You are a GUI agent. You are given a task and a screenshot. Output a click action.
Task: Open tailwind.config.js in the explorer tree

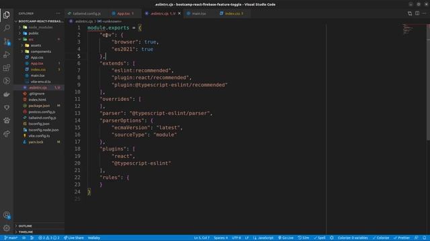click(40, 118)
